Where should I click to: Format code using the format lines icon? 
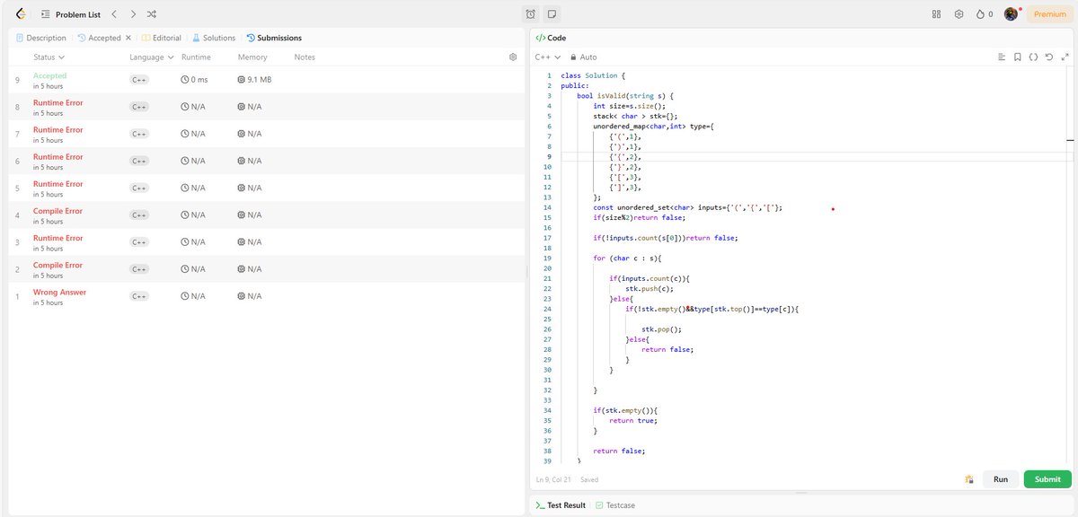[x=1002, y=57]
